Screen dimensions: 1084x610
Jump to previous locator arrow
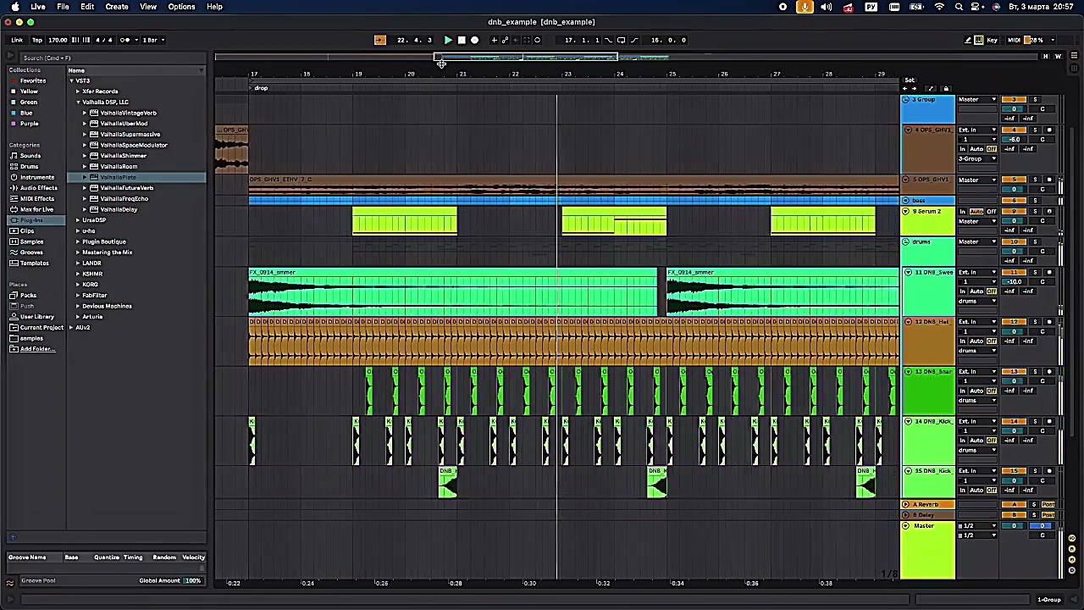point(904,88)
